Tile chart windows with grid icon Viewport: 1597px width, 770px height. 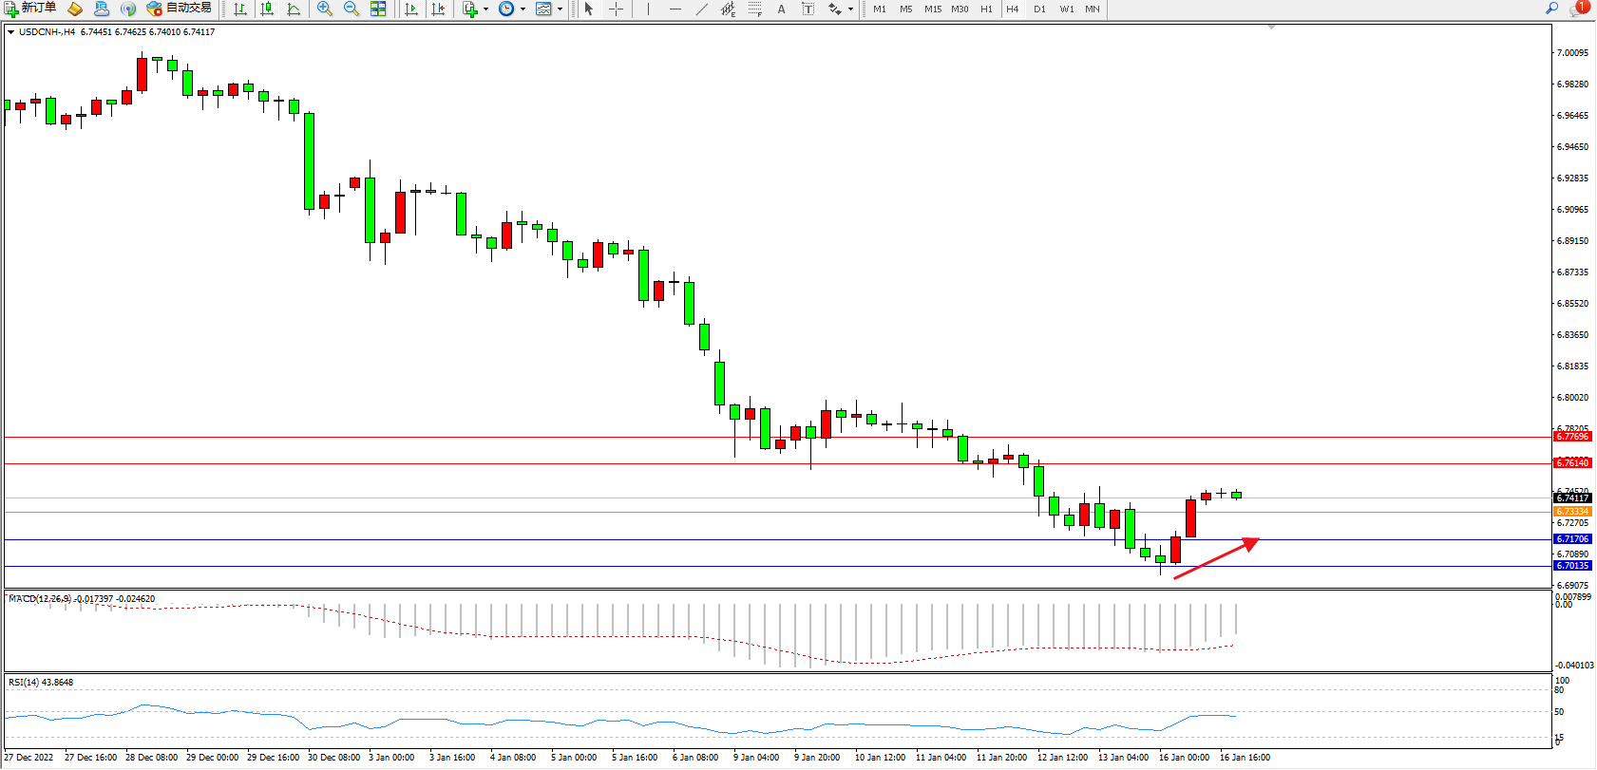(x=378, y=9)
